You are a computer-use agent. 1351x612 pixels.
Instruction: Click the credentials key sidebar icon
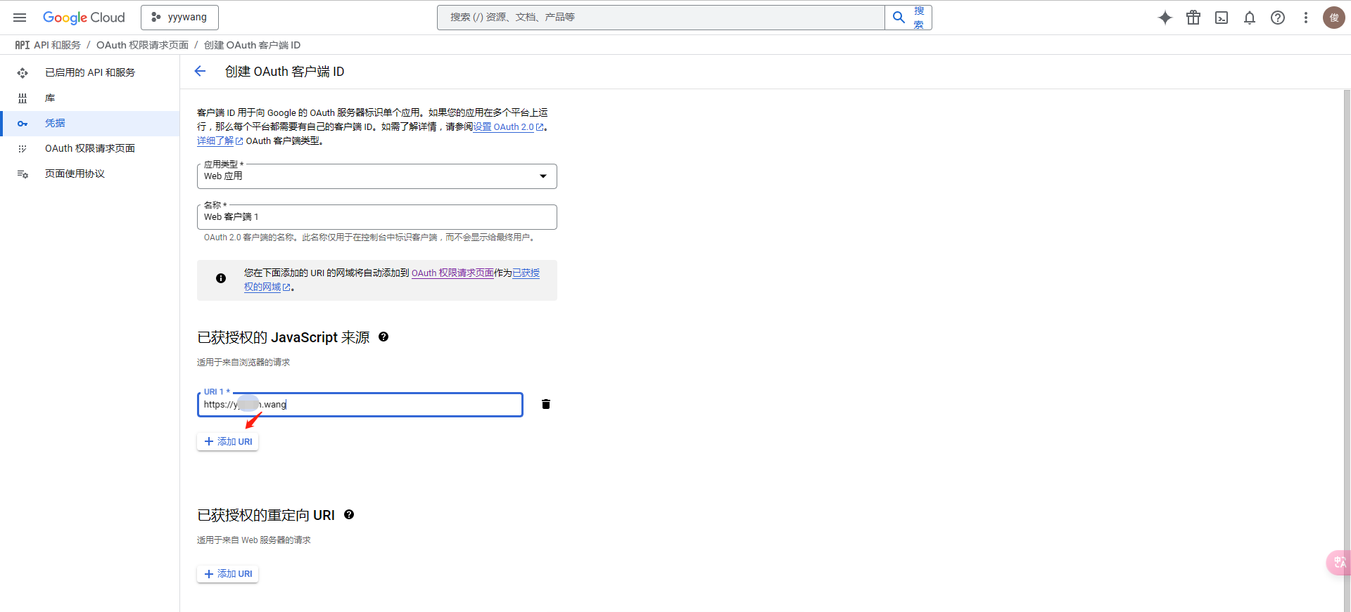23,124
